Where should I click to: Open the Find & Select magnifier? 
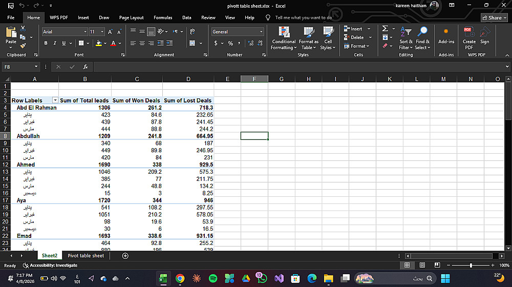pyautogui.click(x=423, y=32)
